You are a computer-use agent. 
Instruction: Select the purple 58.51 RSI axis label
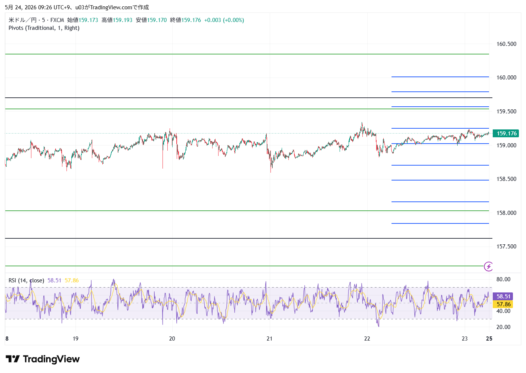[x=503, y=297]
